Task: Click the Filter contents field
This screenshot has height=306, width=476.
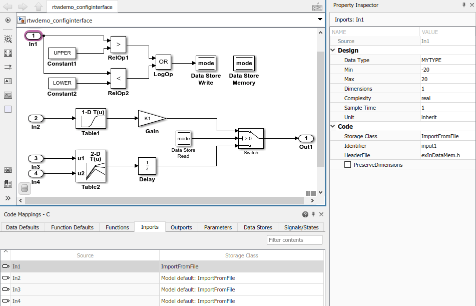Action: (x=294, y=239)
